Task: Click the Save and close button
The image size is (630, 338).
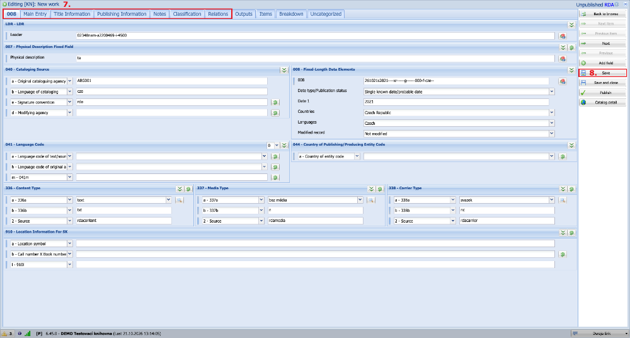Action: pyautogui.click(x=602, y=83)
